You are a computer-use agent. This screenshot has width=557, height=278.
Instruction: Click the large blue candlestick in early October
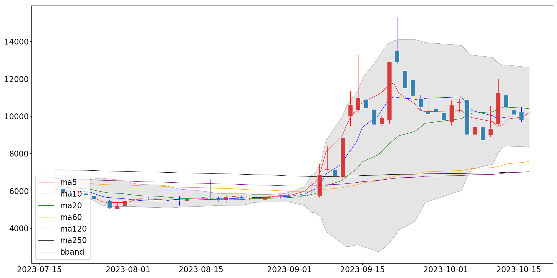tap(467, 117)
